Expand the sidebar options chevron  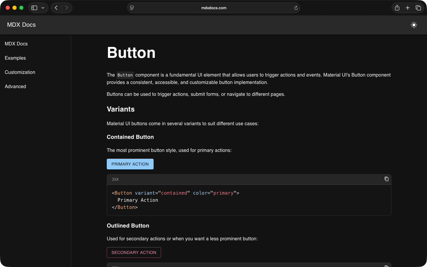pyautogui.click(x=43, y=8)
